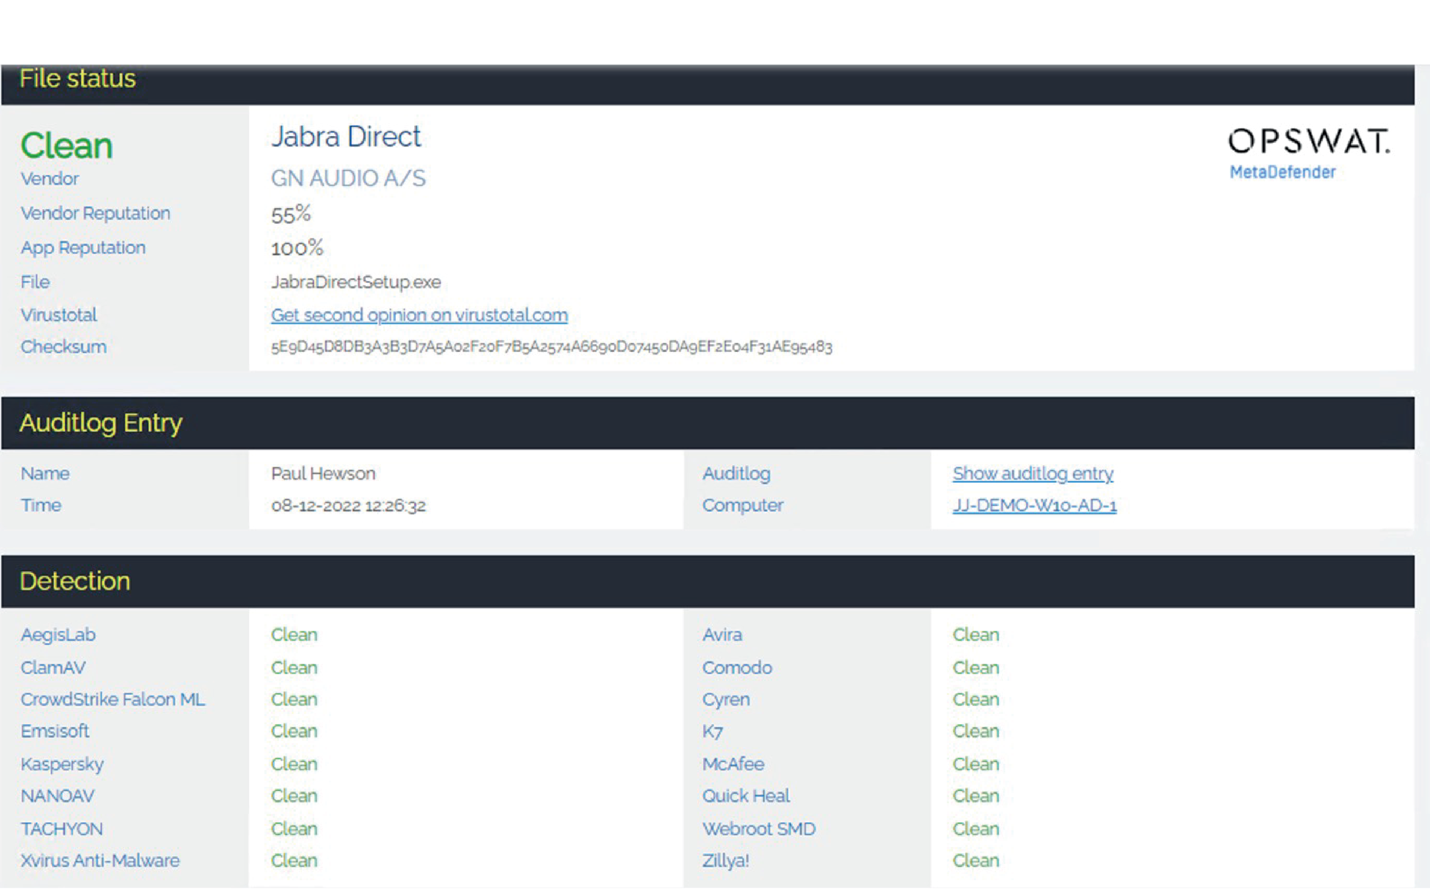Click the Paul Hewson name value

323,473
